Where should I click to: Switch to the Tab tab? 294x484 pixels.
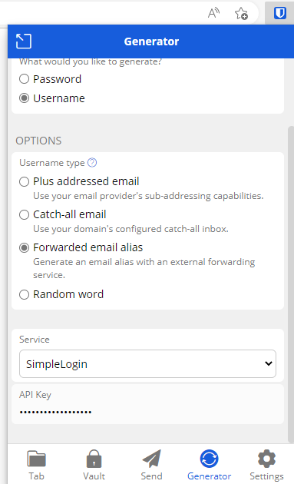[36, 465]
